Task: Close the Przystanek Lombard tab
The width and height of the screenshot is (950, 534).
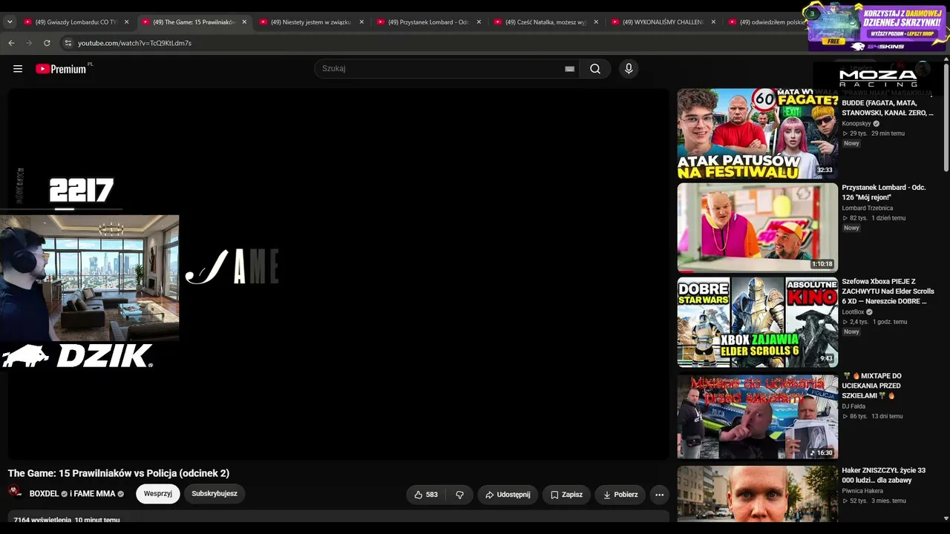Action: click(x=479, y=22)
